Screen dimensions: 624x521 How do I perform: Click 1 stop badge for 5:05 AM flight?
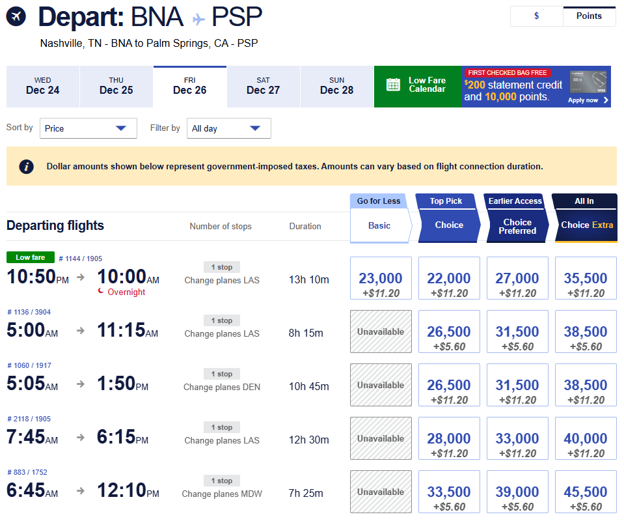[222, 374]
